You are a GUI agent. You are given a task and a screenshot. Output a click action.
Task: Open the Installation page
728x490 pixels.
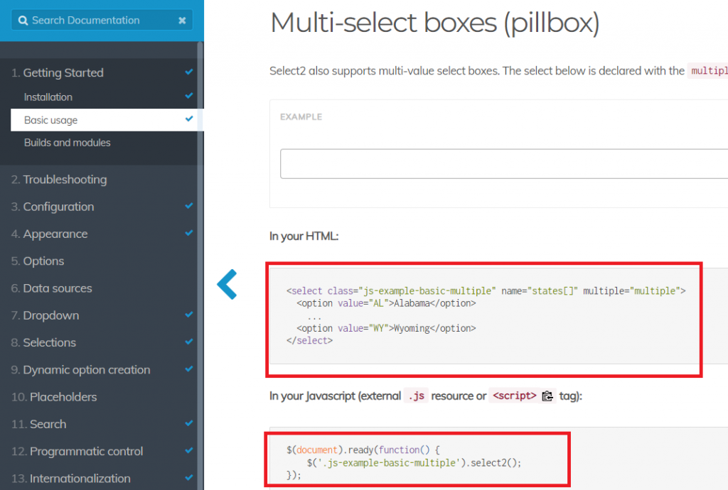[48, 97]
